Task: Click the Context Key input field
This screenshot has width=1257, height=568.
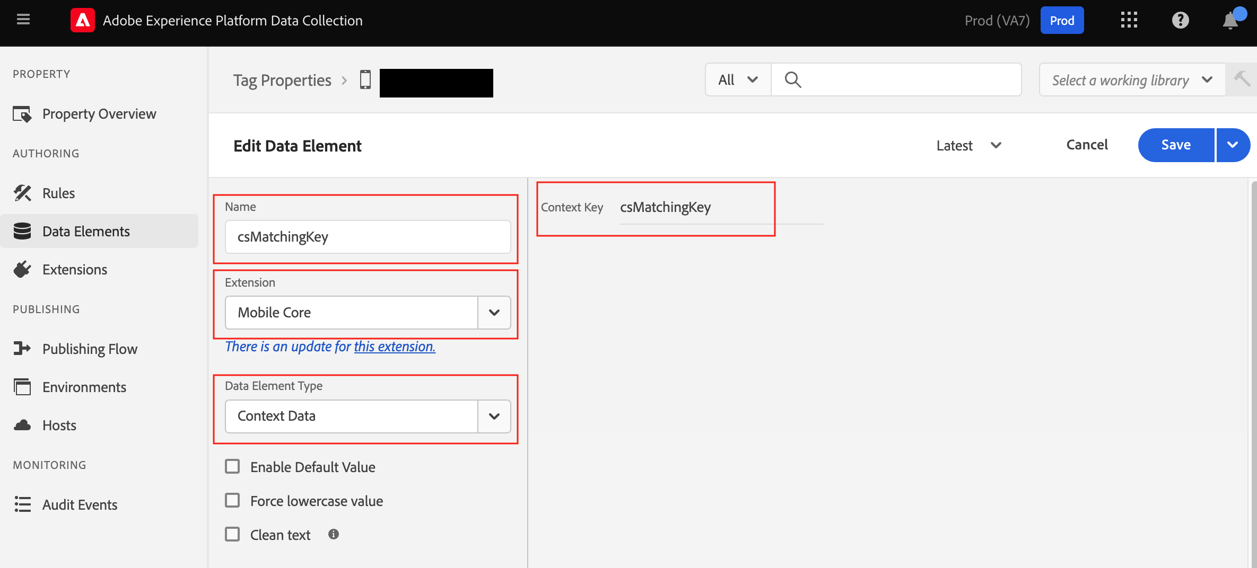Action: click(x=721, y=208)
